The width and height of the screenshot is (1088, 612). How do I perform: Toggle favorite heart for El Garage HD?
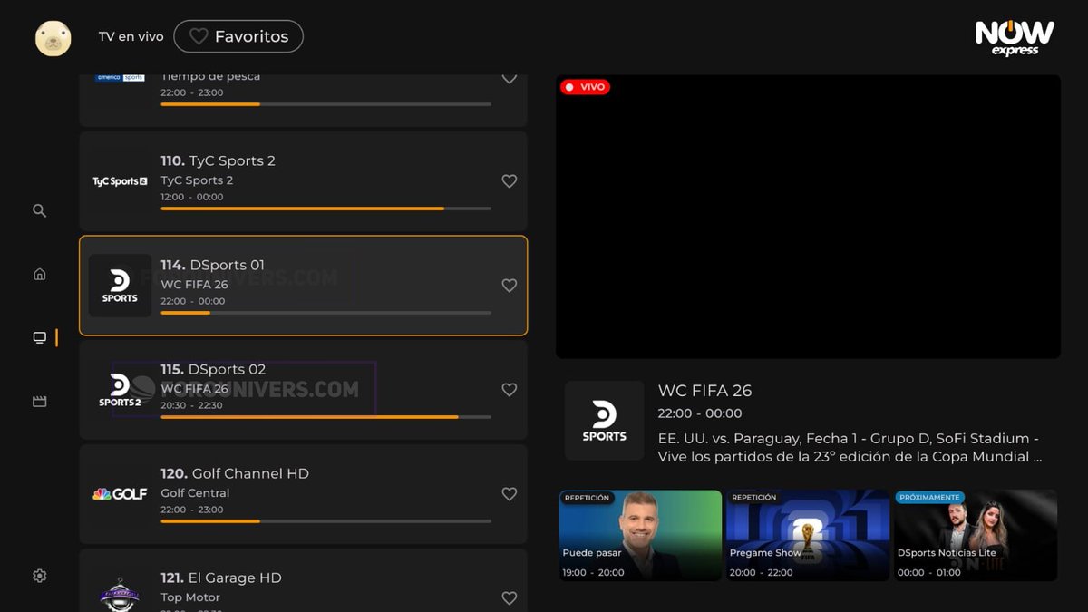click(x=510, y=598)
